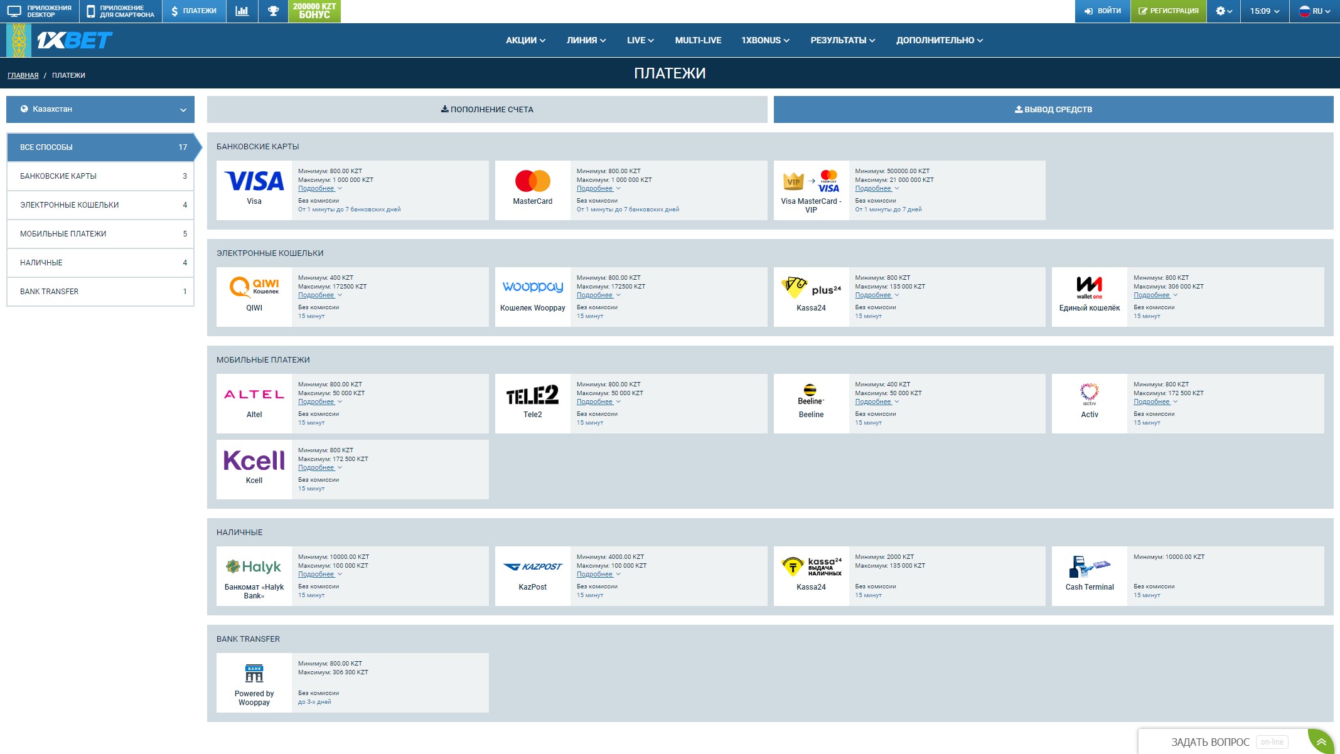Choose the Cash Terminal icon
Image resolution: width=1340 pixels, height=754 pixels.
(1090, 567)
